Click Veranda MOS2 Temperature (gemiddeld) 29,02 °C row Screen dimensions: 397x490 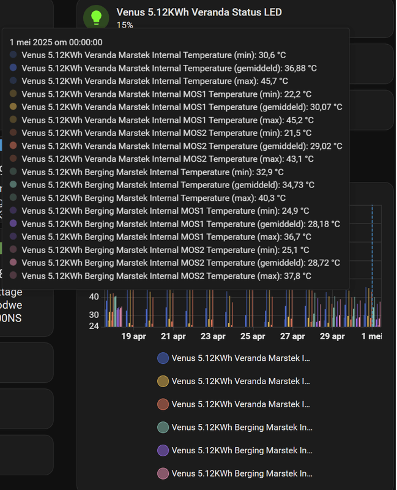point(176,146)
